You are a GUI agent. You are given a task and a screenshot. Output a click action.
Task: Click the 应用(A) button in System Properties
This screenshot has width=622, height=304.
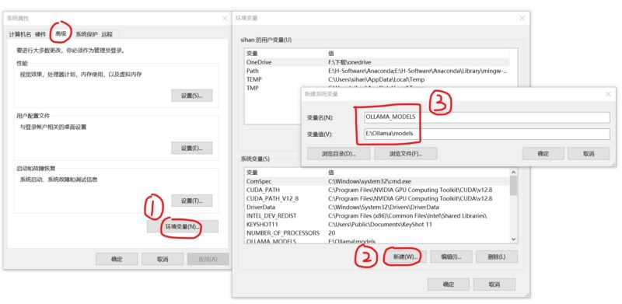click(208, 259)
